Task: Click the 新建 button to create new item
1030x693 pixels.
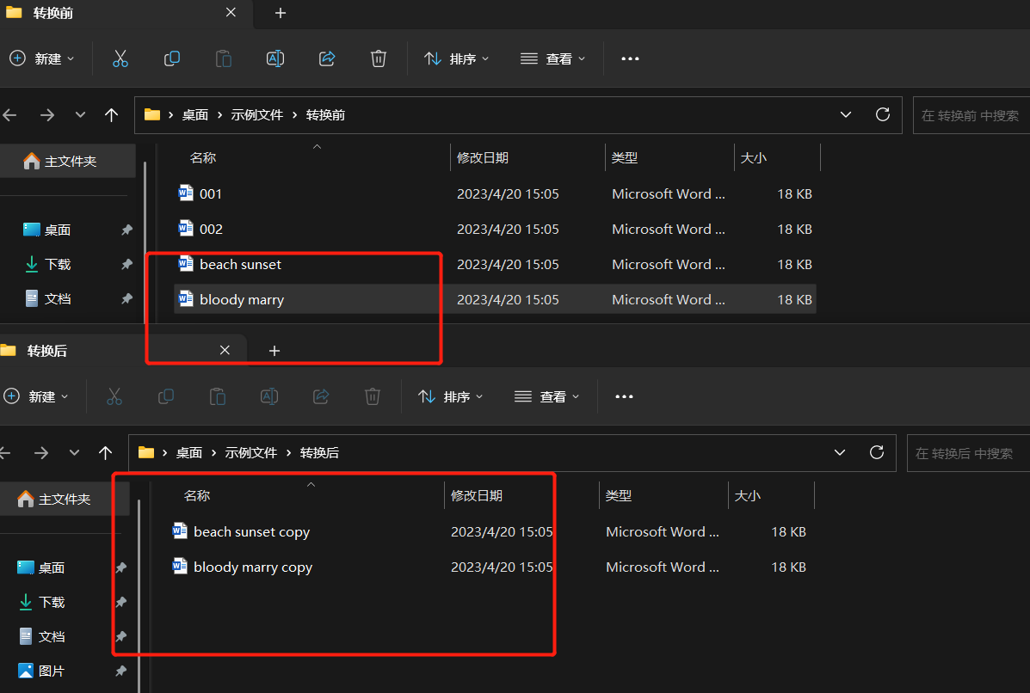Action: click(x=41, y=58)
